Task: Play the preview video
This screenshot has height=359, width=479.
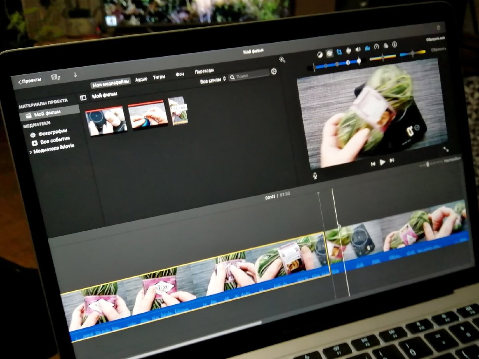Action: pyautogui.click(x=382, y=162)
